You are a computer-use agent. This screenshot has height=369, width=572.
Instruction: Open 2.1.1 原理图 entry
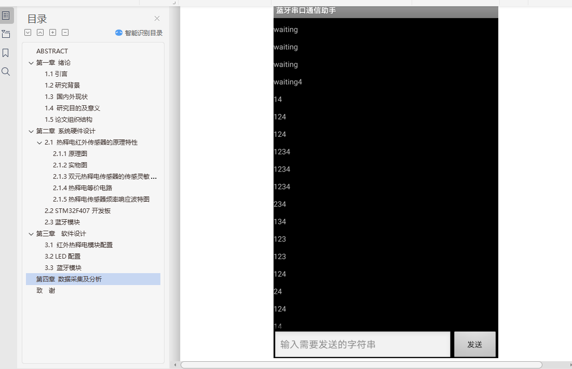click(x=70, y=154)
